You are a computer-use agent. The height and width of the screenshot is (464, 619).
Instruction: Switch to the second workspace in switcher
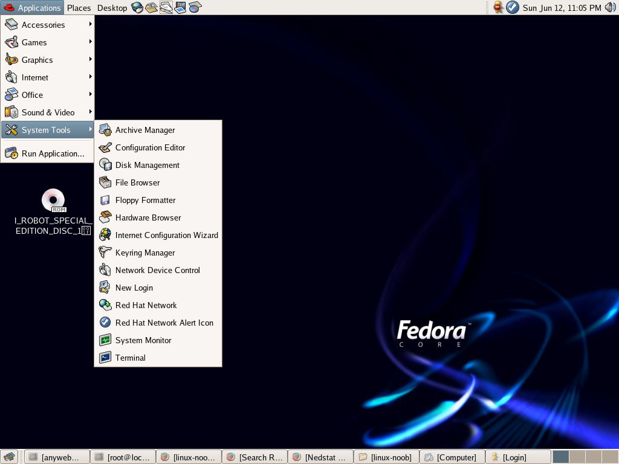coord(577,457)
